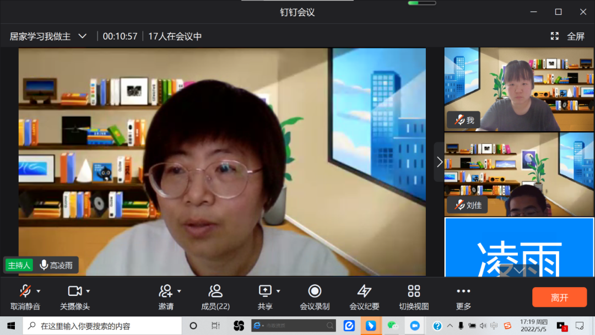
Task: Switch layout with 切换视图
Action: [x=414, y=298]
